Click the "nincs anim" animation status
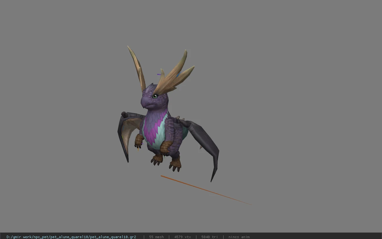 tap(239, 237)
